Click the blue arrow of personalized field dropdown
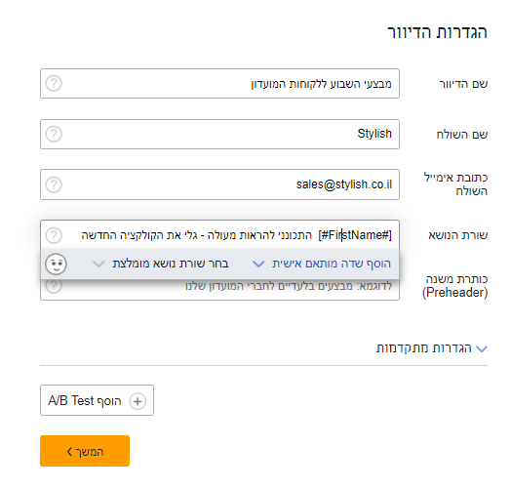The height and width of the screenshot is (489, 511). [258, 264]
